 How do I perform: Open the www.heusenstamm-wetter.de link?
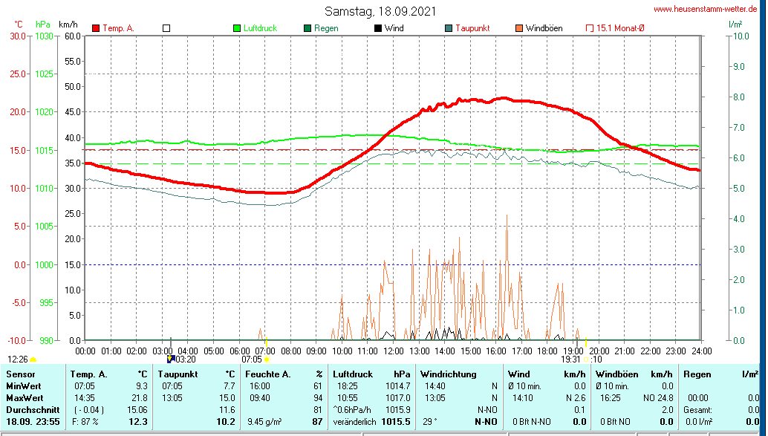click(x=705, y=9)
